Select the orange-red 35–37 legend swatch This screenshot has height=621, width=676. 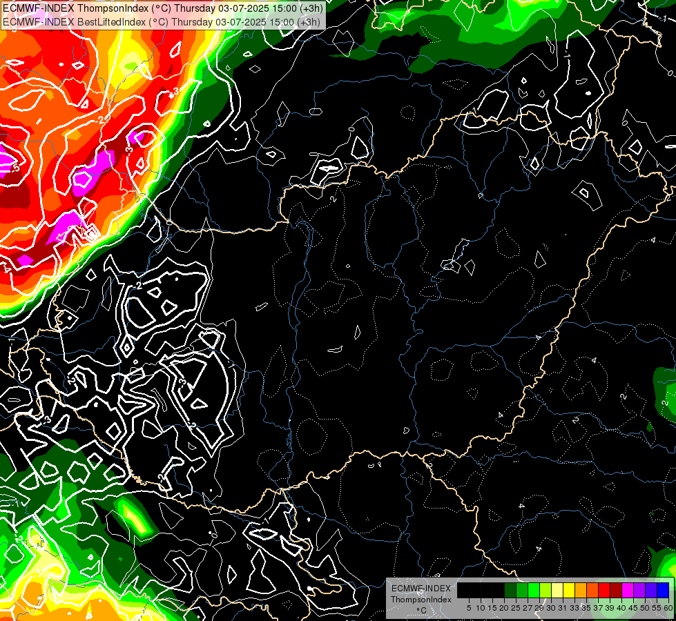(x=592, y=591)
